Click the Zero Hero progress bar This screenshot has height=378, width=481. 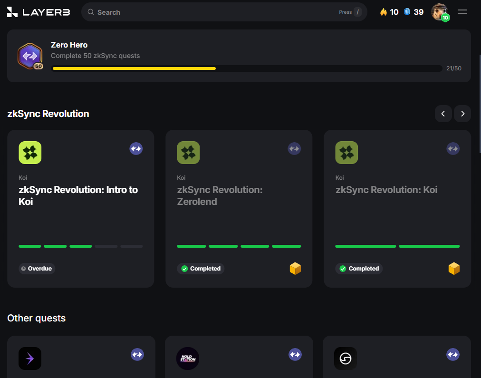pyautogui.click(x=247, y=68)
